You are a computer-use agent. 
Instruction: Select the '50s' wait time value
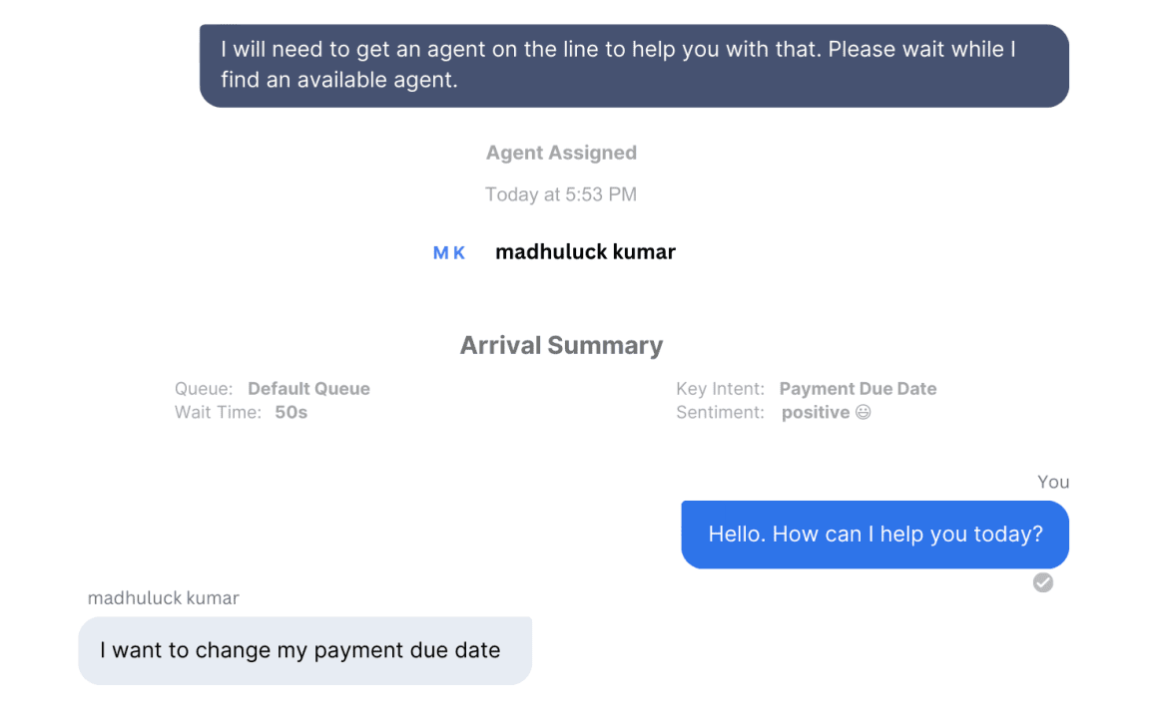pyautogui.click(x=292, y=412)
